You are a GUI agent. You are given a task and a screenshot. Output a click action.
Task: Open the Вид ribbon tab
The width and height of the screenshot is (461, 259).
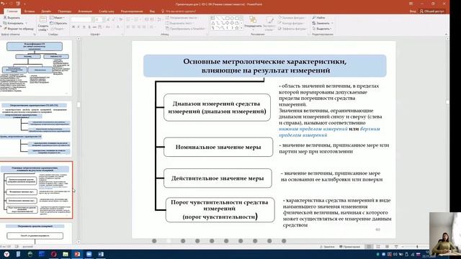152,12
